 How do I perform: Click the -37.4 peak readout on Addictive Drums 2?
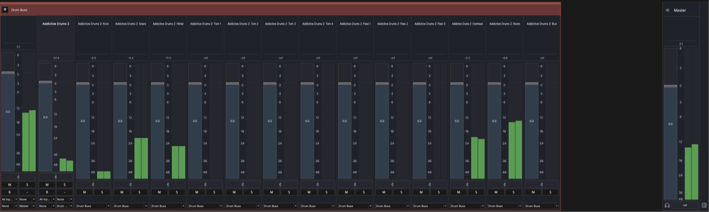pos(56,58)
